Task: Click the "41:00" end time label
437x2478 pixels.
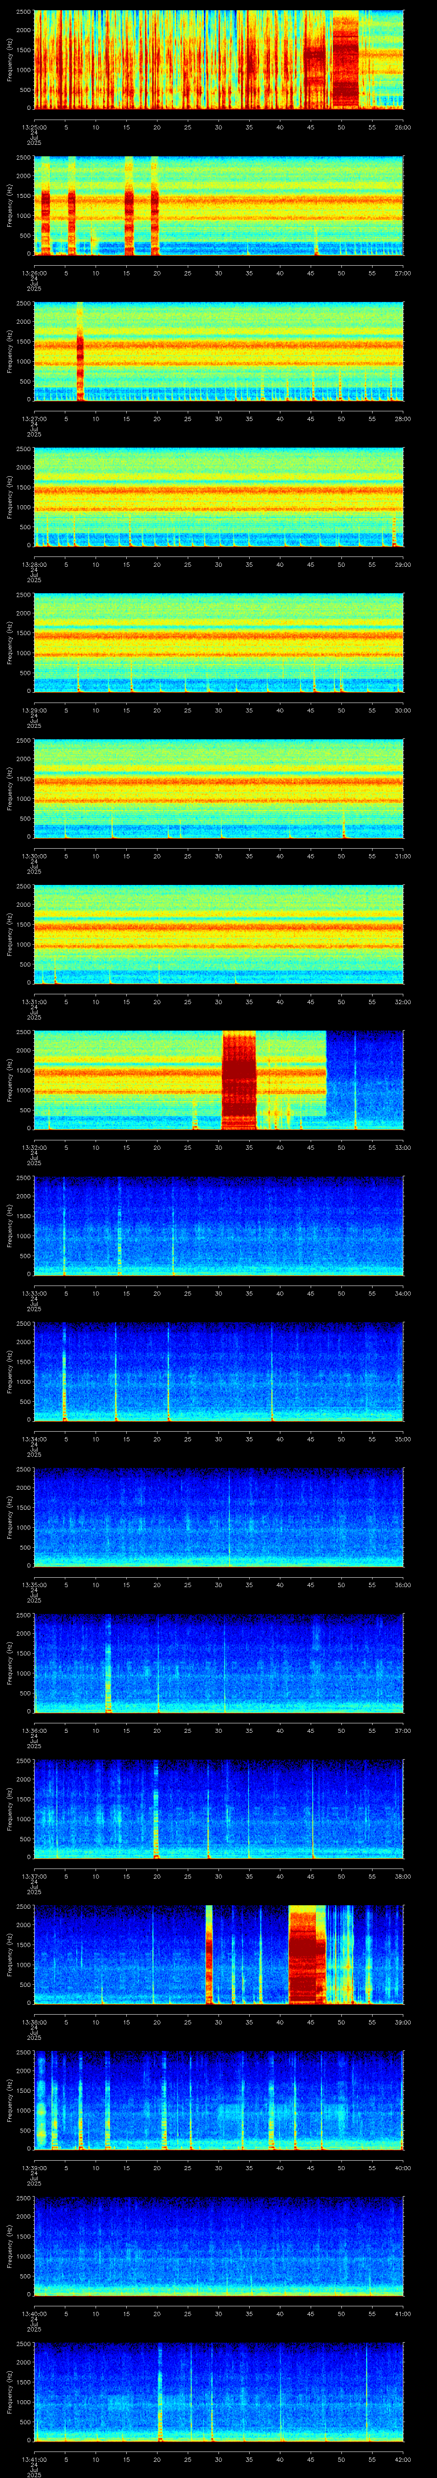Action: point(403,2313)
